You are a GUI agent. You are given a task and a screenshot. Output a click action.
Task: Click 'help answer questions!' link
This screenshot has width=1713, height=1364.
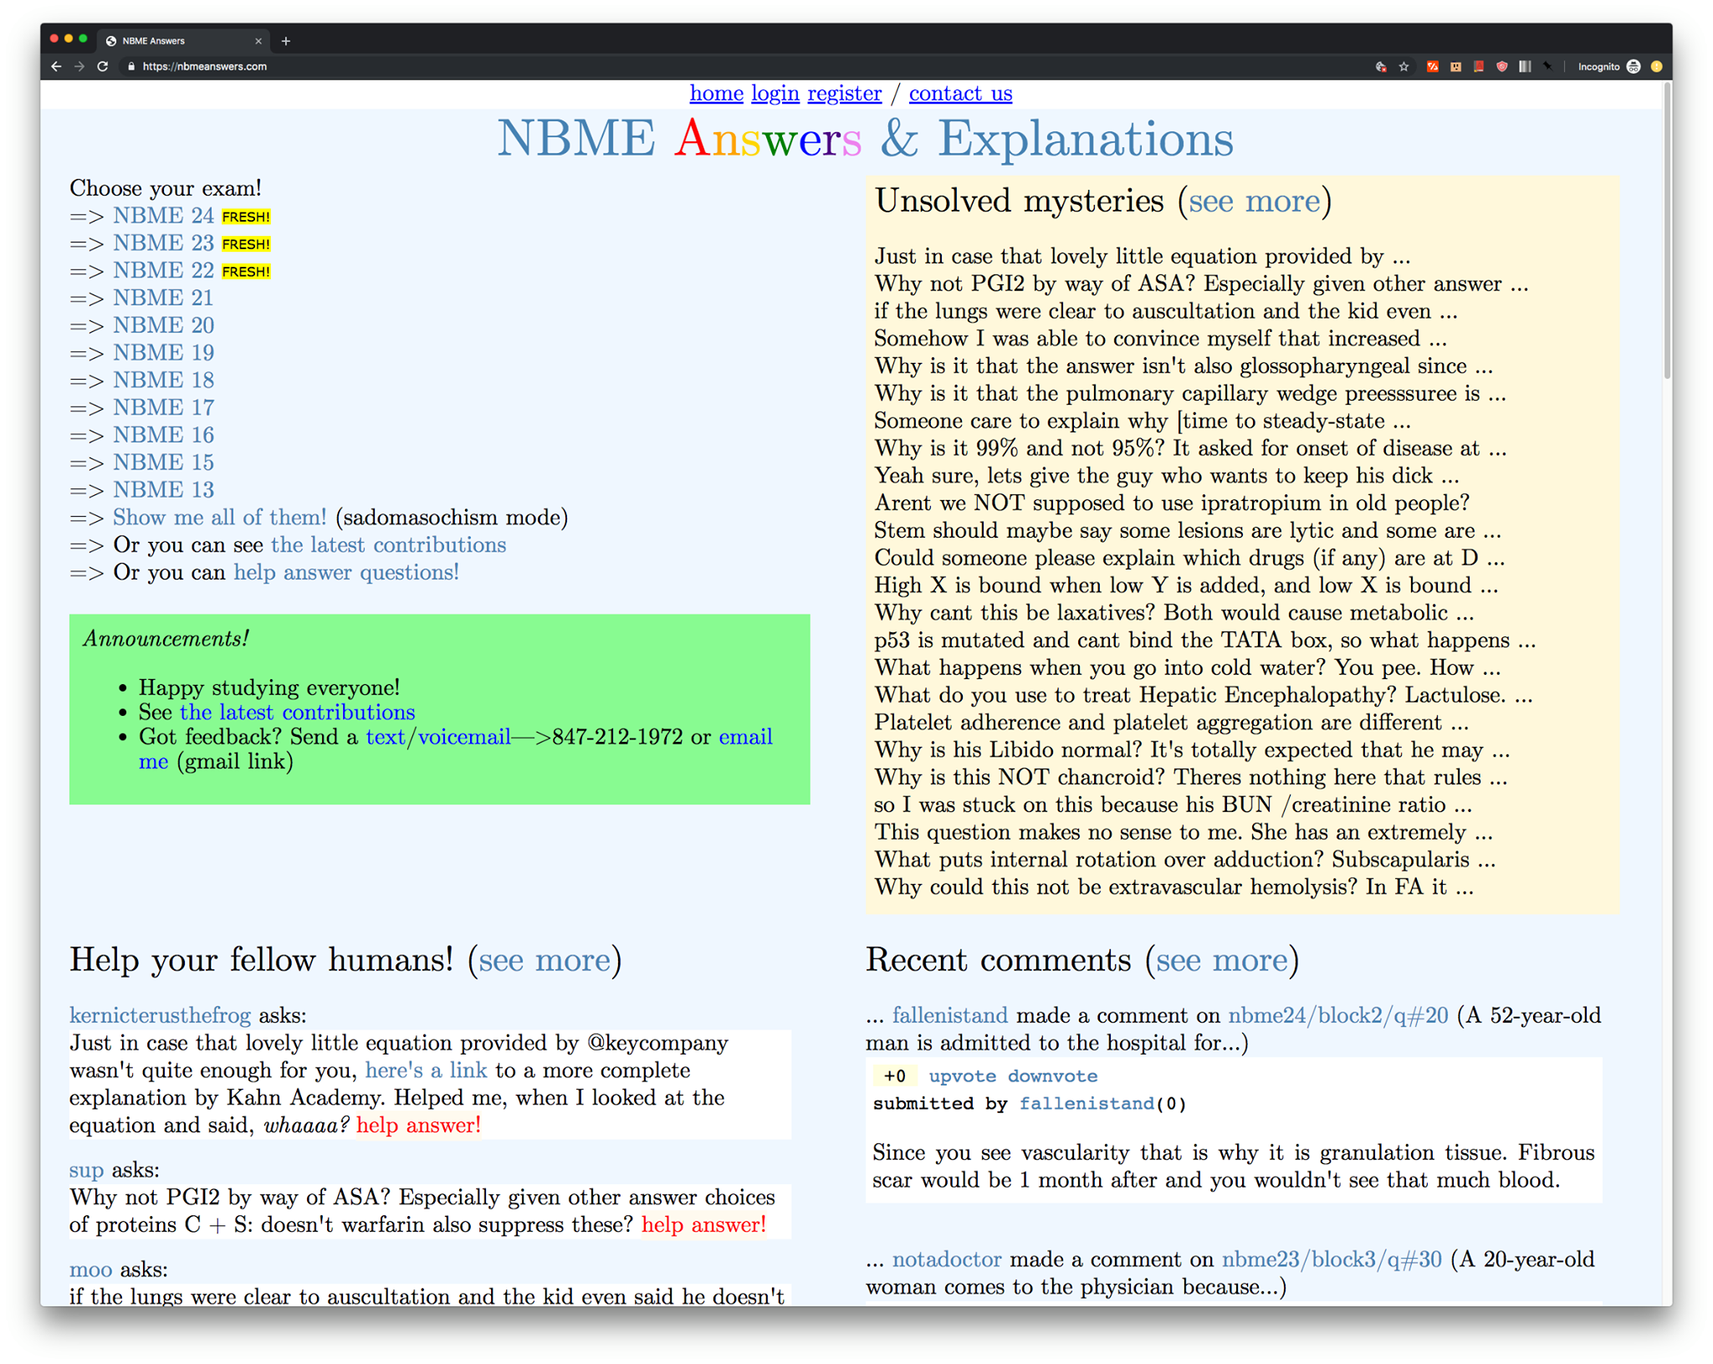click(346, 573)
